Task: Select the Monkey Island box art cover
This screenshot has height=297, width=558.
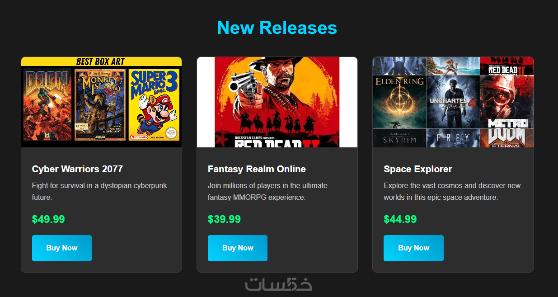Action: (x=100, y=104)
